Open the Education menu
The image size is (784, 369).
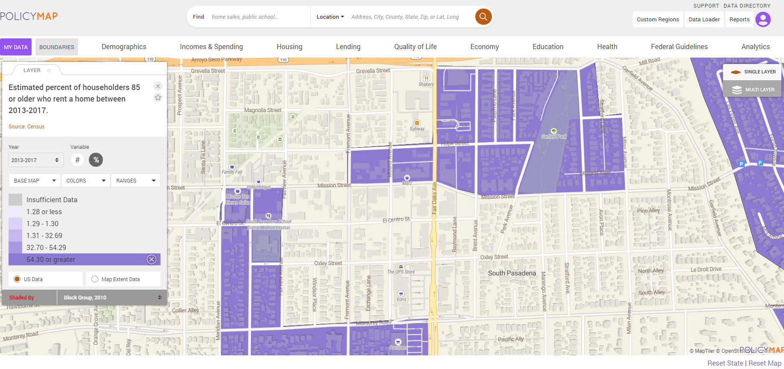click(x=548, y=47)
